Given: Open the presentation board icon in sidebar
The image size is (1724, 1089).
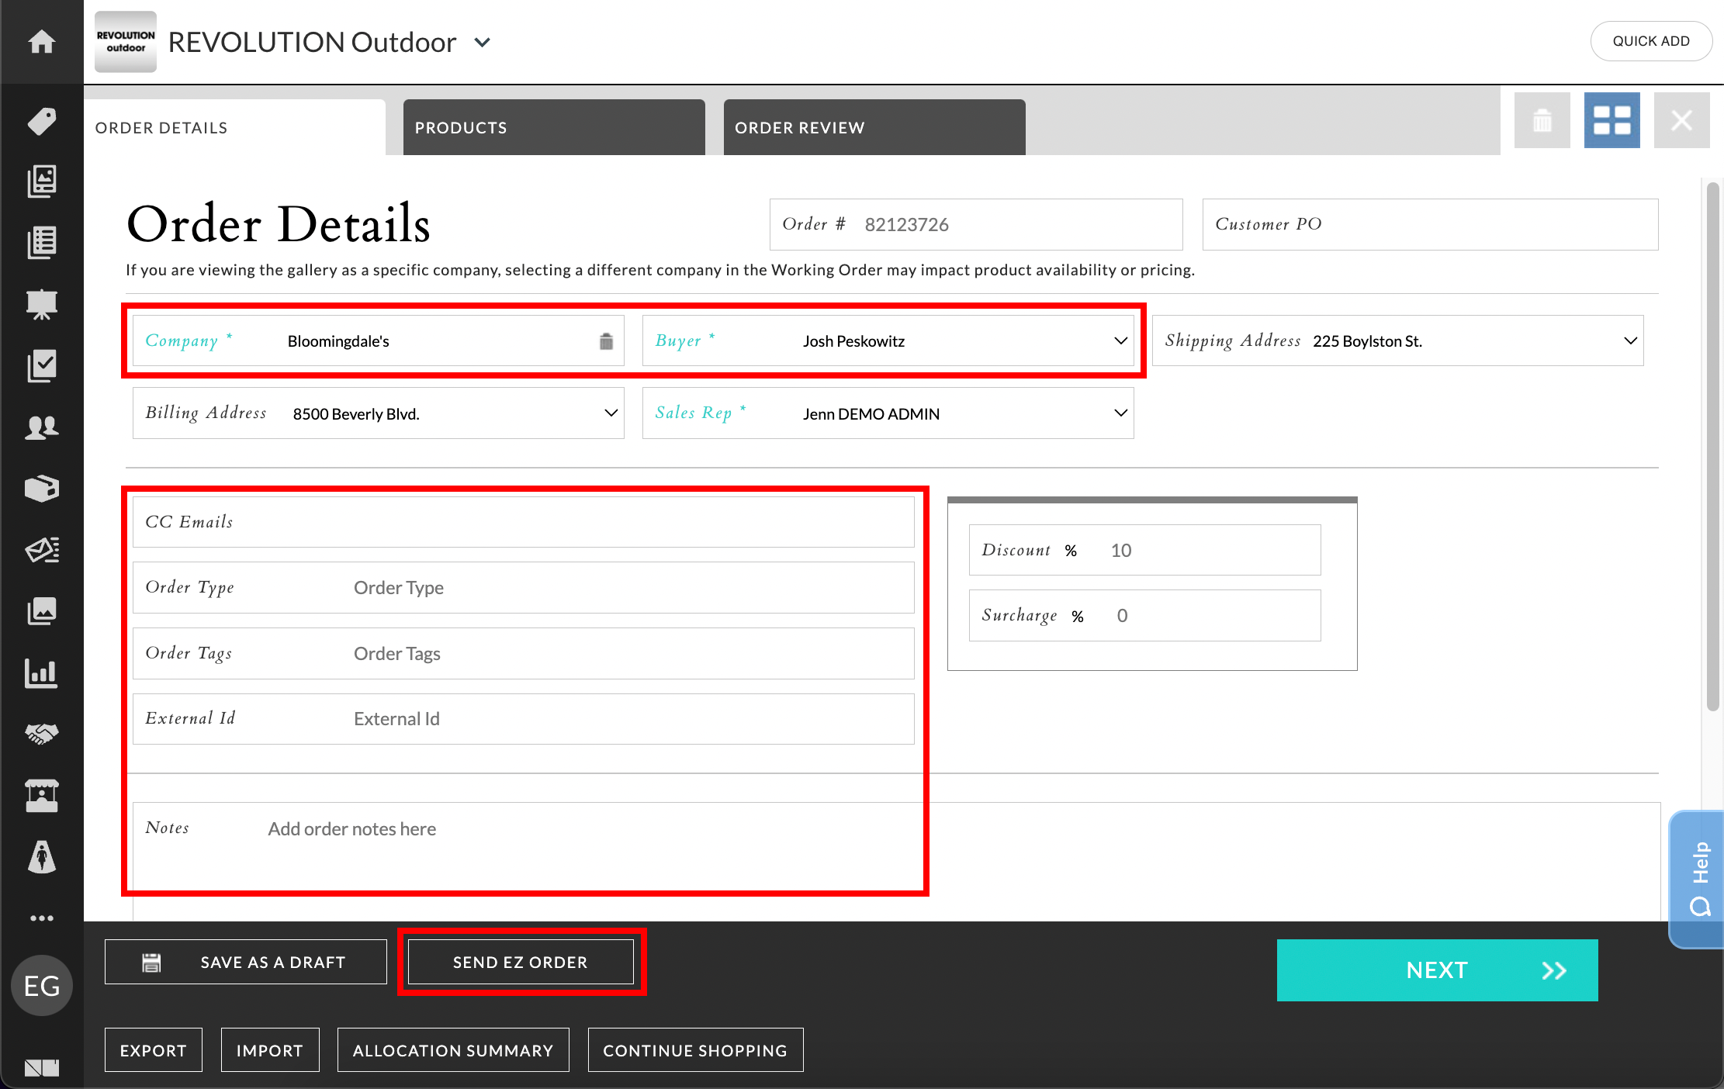Looking at the screenshot, I should (42, 304).
